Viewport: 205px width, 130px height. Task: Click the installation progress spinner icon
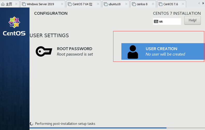coord(32,124)
